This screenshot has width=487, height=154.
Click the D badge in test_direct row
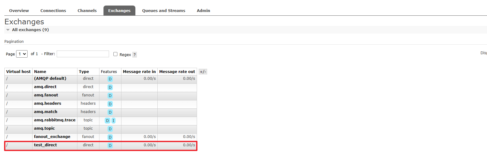coord(110,146)
